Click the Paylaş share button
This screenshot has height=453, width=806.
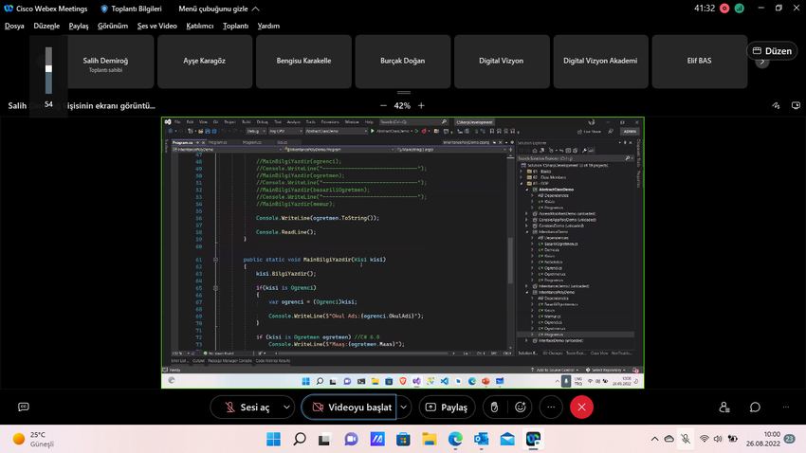click(x=447, y=408)
